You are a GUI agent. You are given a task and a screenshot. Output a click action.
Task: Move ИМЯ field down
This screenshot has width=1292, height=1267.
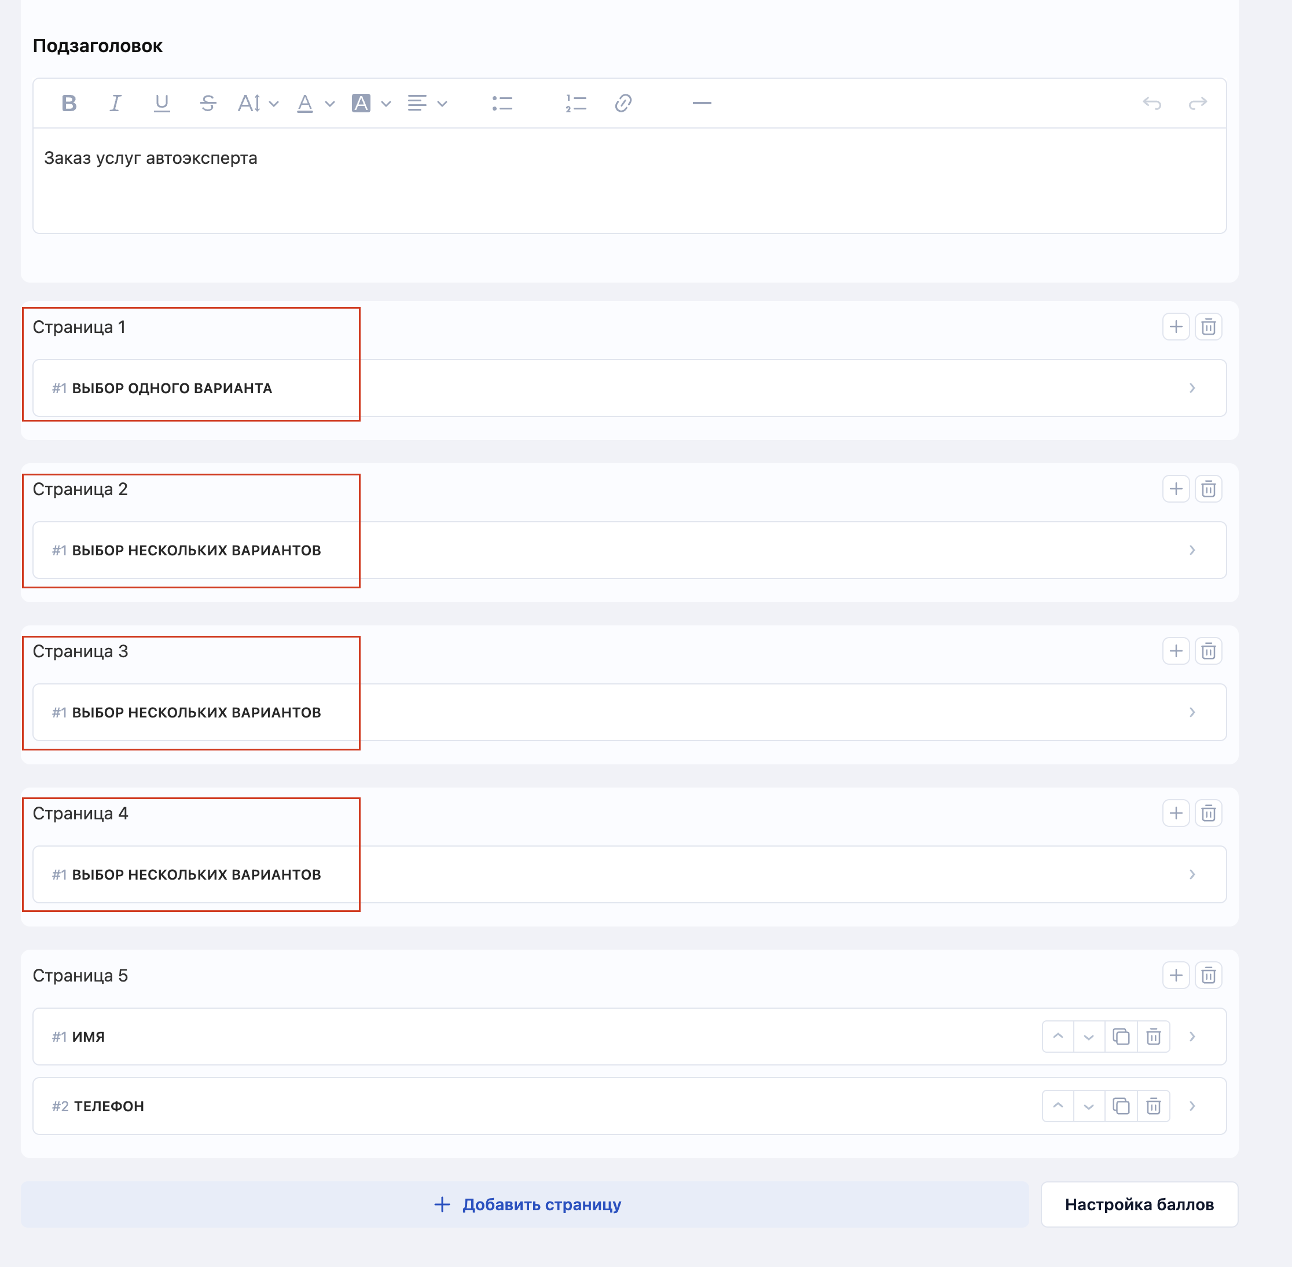[x=1088, y=1037]
